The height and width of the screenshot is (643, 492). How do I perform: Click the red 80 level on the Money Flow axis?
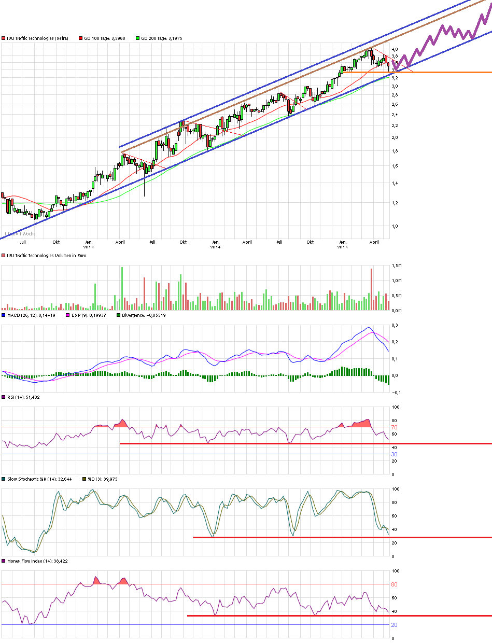coord(394,584)
